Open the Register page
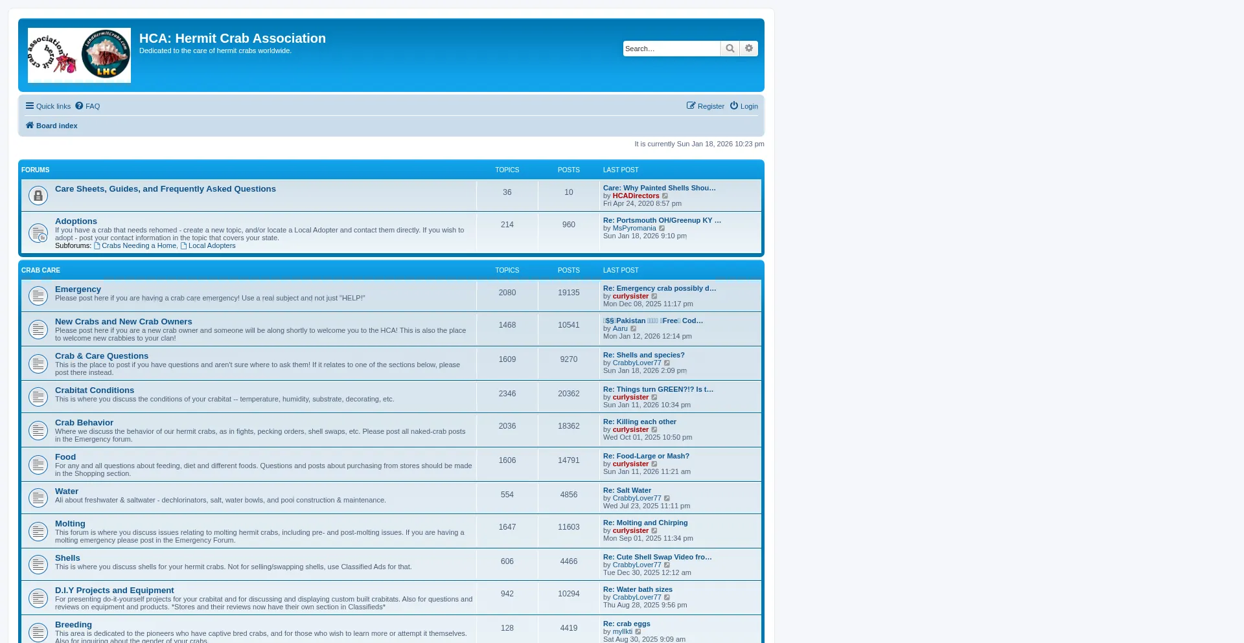1244x643 pixels. click(706, 106)
